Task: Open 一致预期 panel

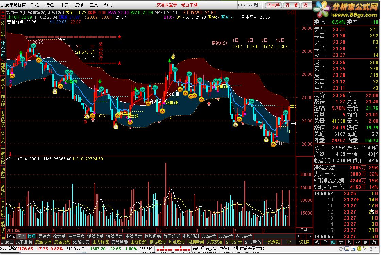Action: click(272, 242)
